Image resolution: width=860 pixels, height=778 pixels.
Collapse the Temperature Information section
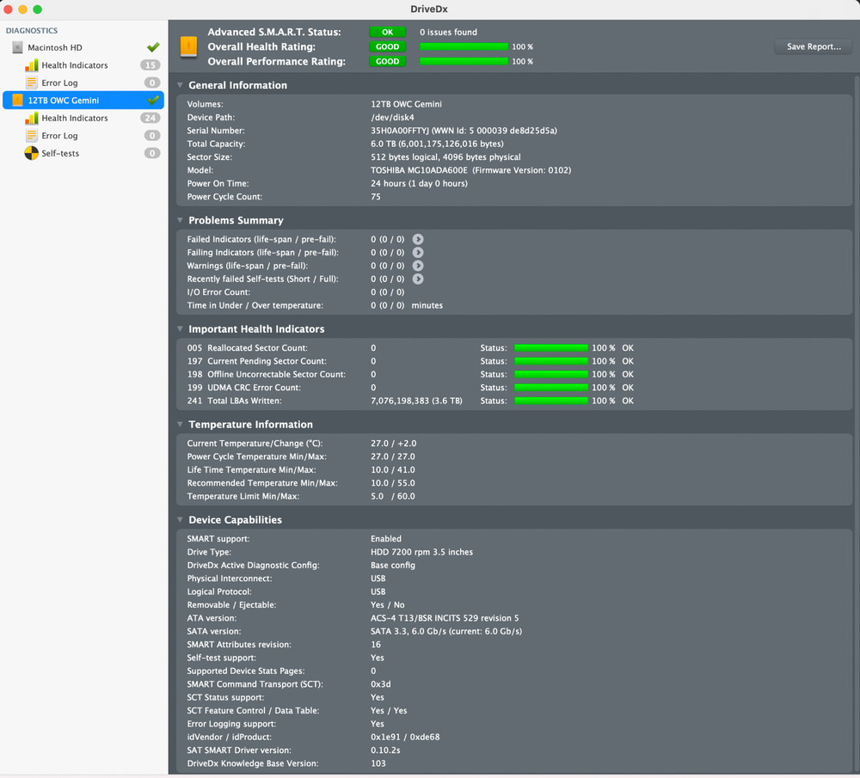pos(180,424)
